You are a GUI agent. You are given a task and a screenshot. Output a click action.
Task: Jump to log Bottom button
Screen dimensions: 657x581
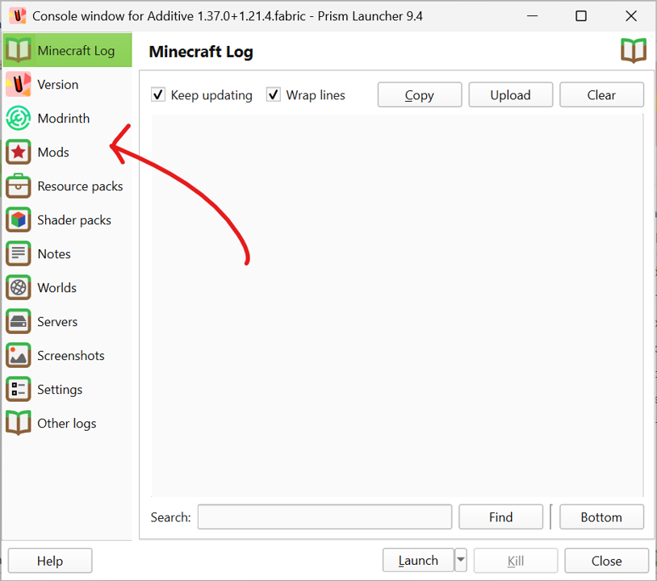pyautogui.click(x=601, y=517)
